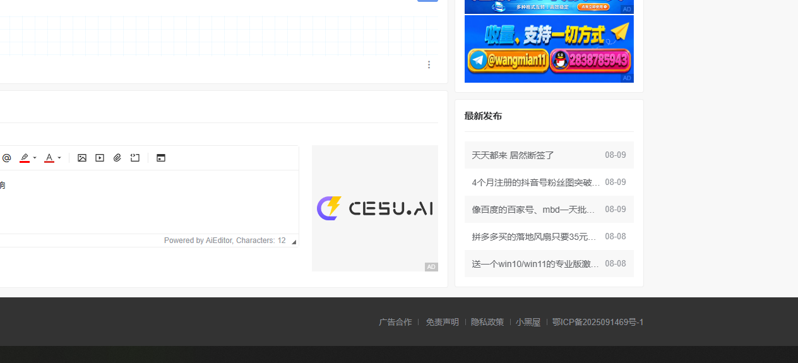
Task: Open the post 天天都来 居然断签了
Action: pyautogui.click(x=513, y=155)
